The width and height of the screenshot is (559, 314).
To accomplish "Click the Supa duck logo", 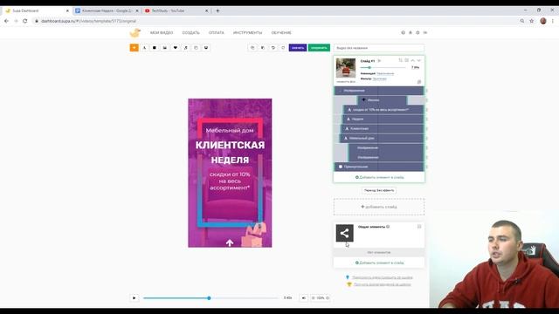I will point(135,33).
